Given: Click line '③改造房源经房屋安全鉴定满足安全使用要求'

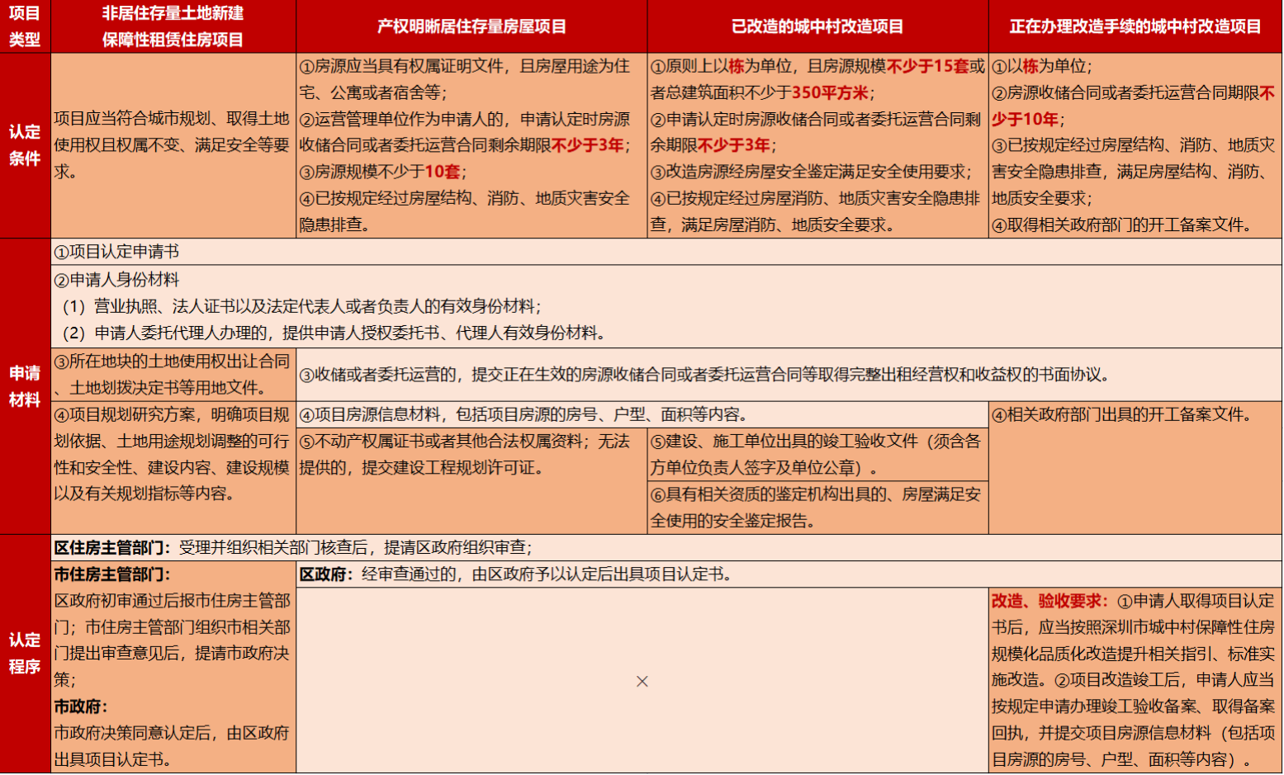Looking at the screenshot, I should 812,172.
